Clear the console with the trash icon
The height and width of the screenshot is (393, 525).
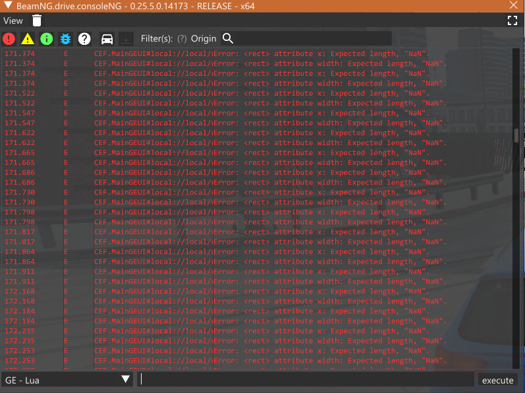[37, 20]
